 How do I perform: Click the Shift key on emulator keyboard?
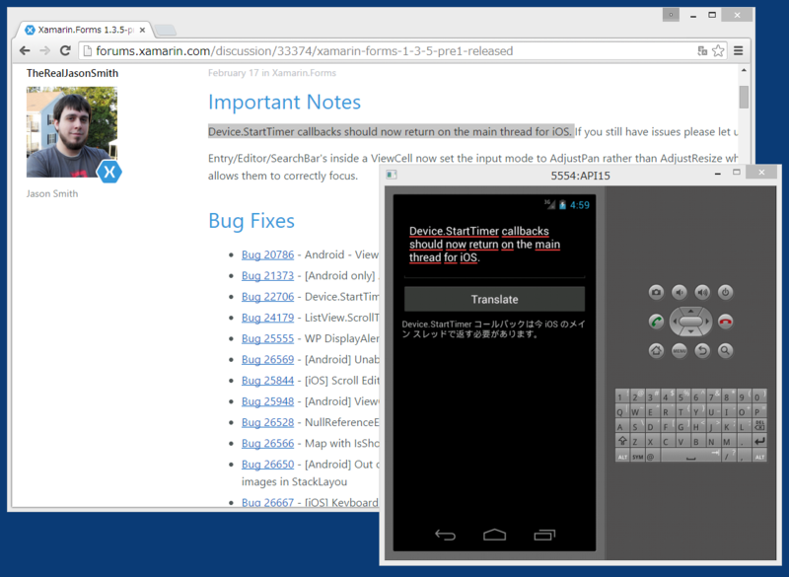pos(622,441)
